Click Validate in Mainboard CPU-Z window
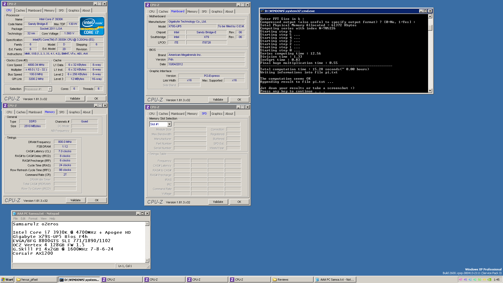 coord(218,100)
